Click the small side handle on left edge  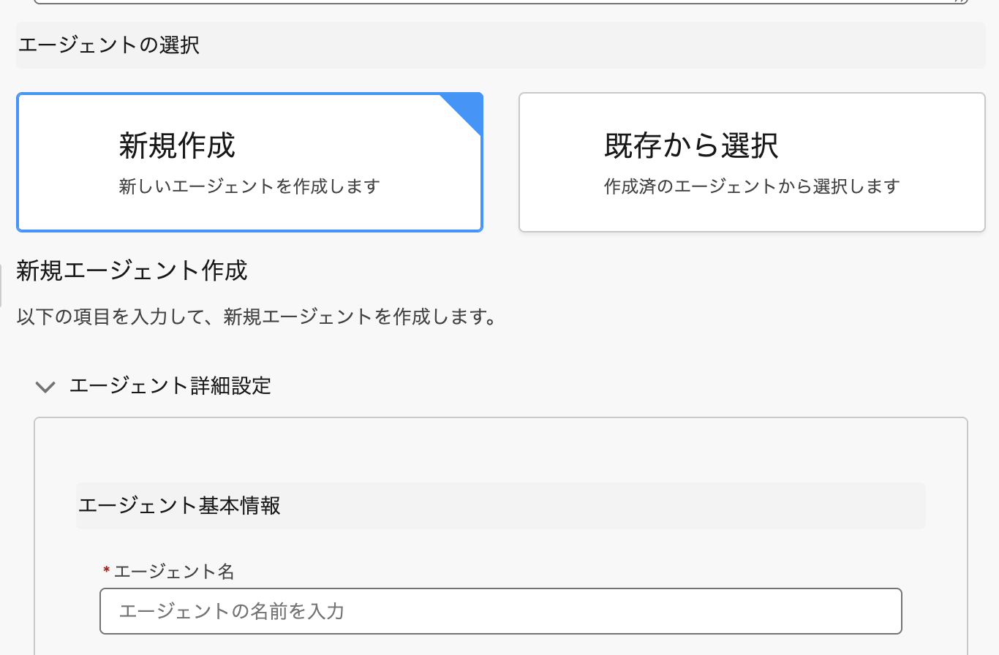click(1, 285)
